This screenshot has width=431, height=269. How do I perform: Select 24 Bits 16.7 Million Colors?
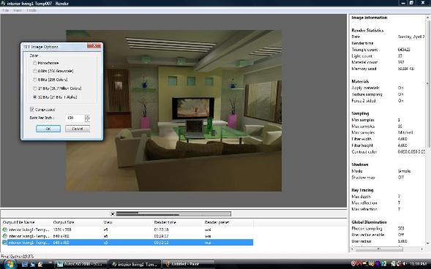(35, 88)
